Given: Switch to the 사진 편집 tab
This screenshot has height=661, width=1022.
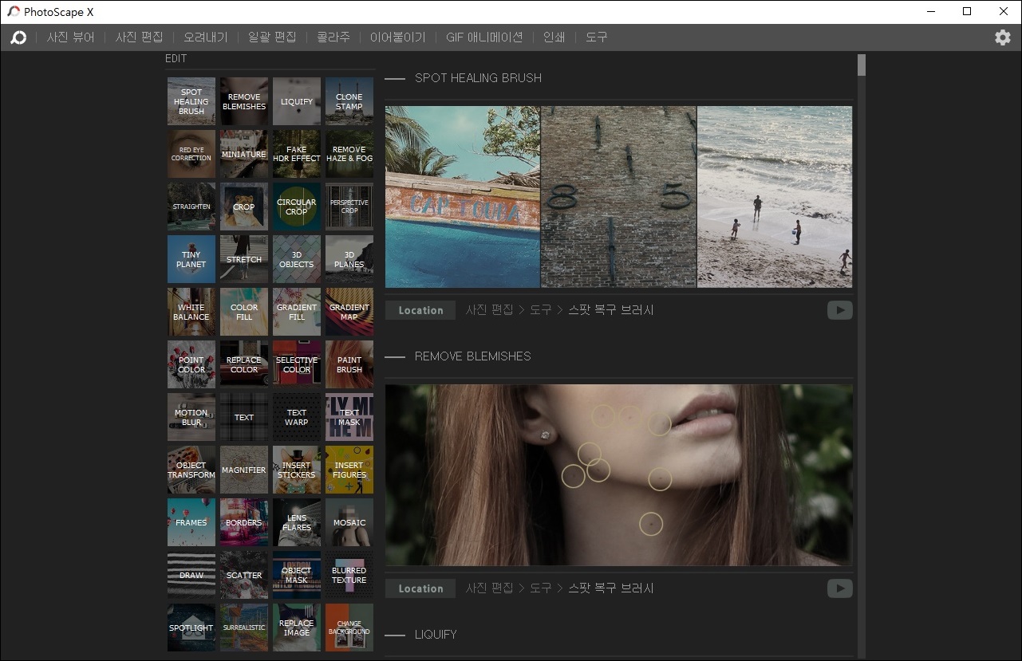Looking at the screenshot, I should [139, 37].
